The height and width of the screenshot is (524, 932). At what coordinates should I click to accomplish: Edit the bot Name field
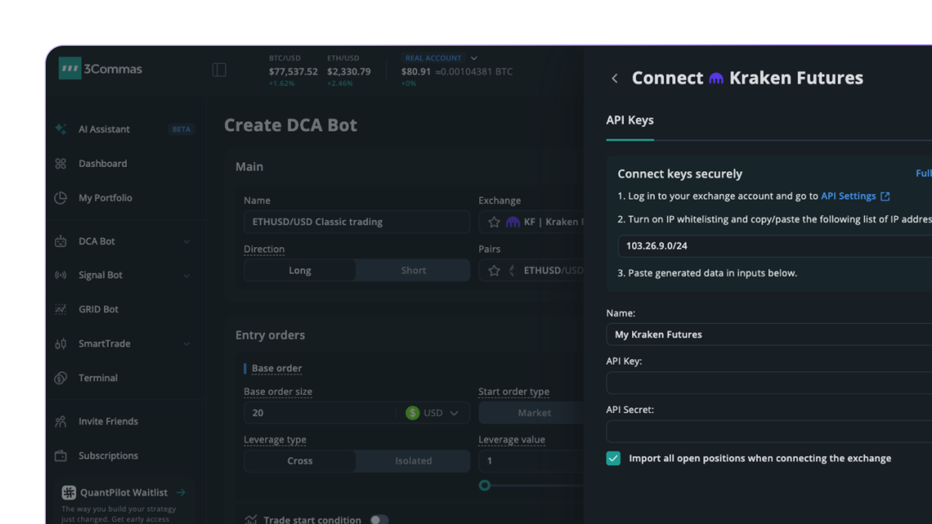(357, 222)
